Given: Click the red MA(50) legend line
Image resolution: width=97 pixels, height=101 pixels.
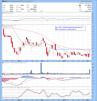Looking at the screenshot, I should (x=3, y=28).
